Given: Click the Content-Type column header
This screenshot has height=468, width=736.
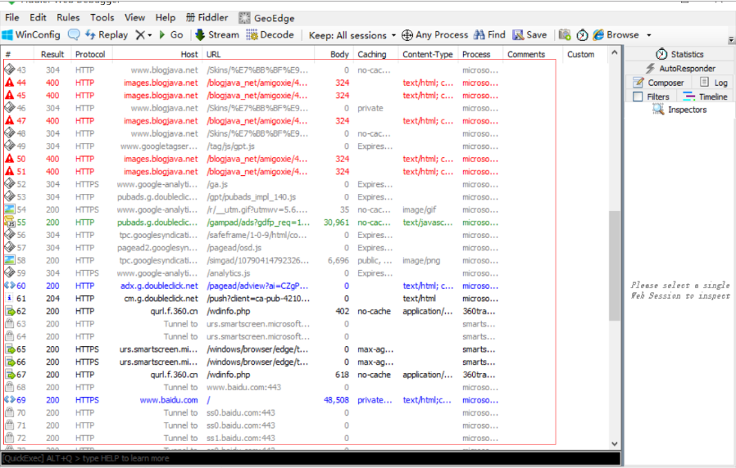Looking at the screenshot, I should pos(428,54).
